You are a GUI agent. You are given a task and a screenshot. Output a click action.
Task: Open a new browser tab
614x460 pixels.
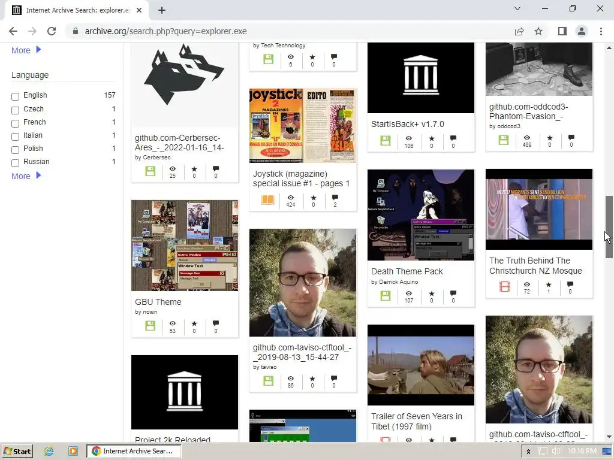click(162, 10)
